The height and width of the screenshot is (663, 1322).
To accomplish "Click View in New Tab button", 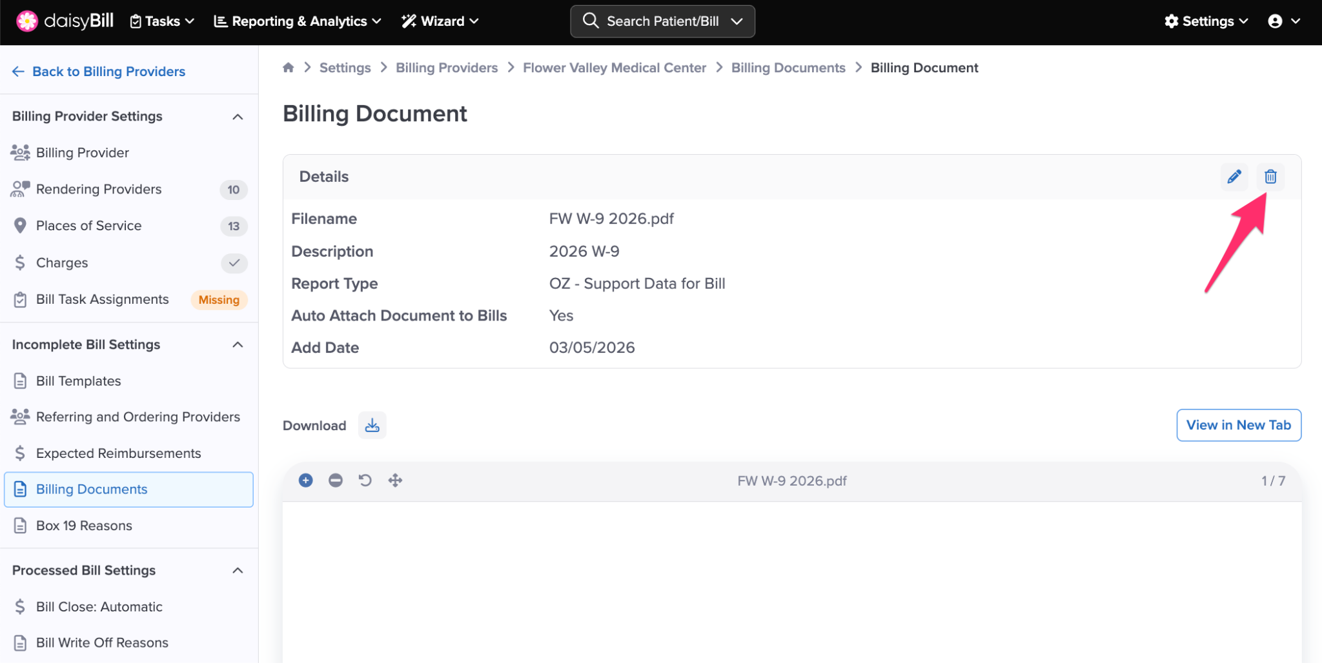I will point(1238,425).
